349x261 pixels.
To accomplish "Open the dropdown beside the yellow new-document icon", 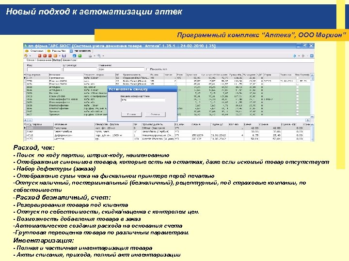I will [30, 56].
